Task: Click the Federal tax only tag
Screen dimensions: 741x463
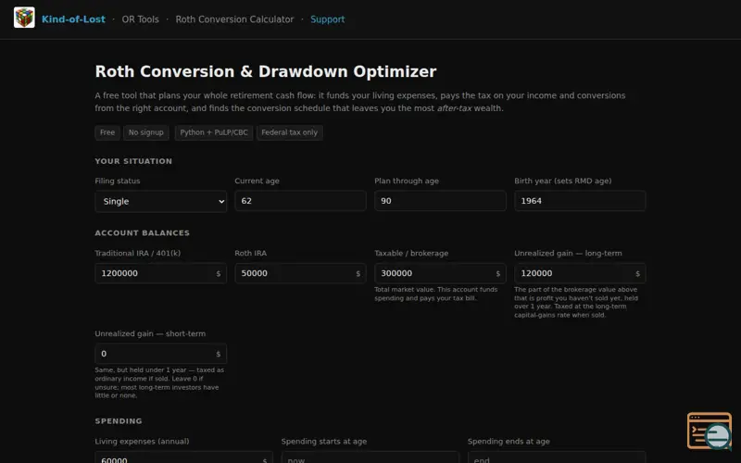Action: [290, 132]
